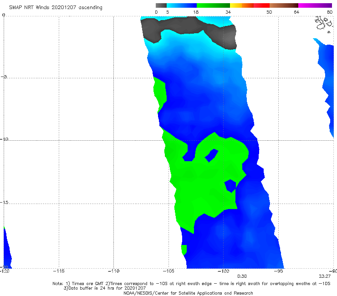Click the 'SMAP NRT Winds 20201207 ascending' title
Viewport: 337px width, 296px height.
coord(56,7)
